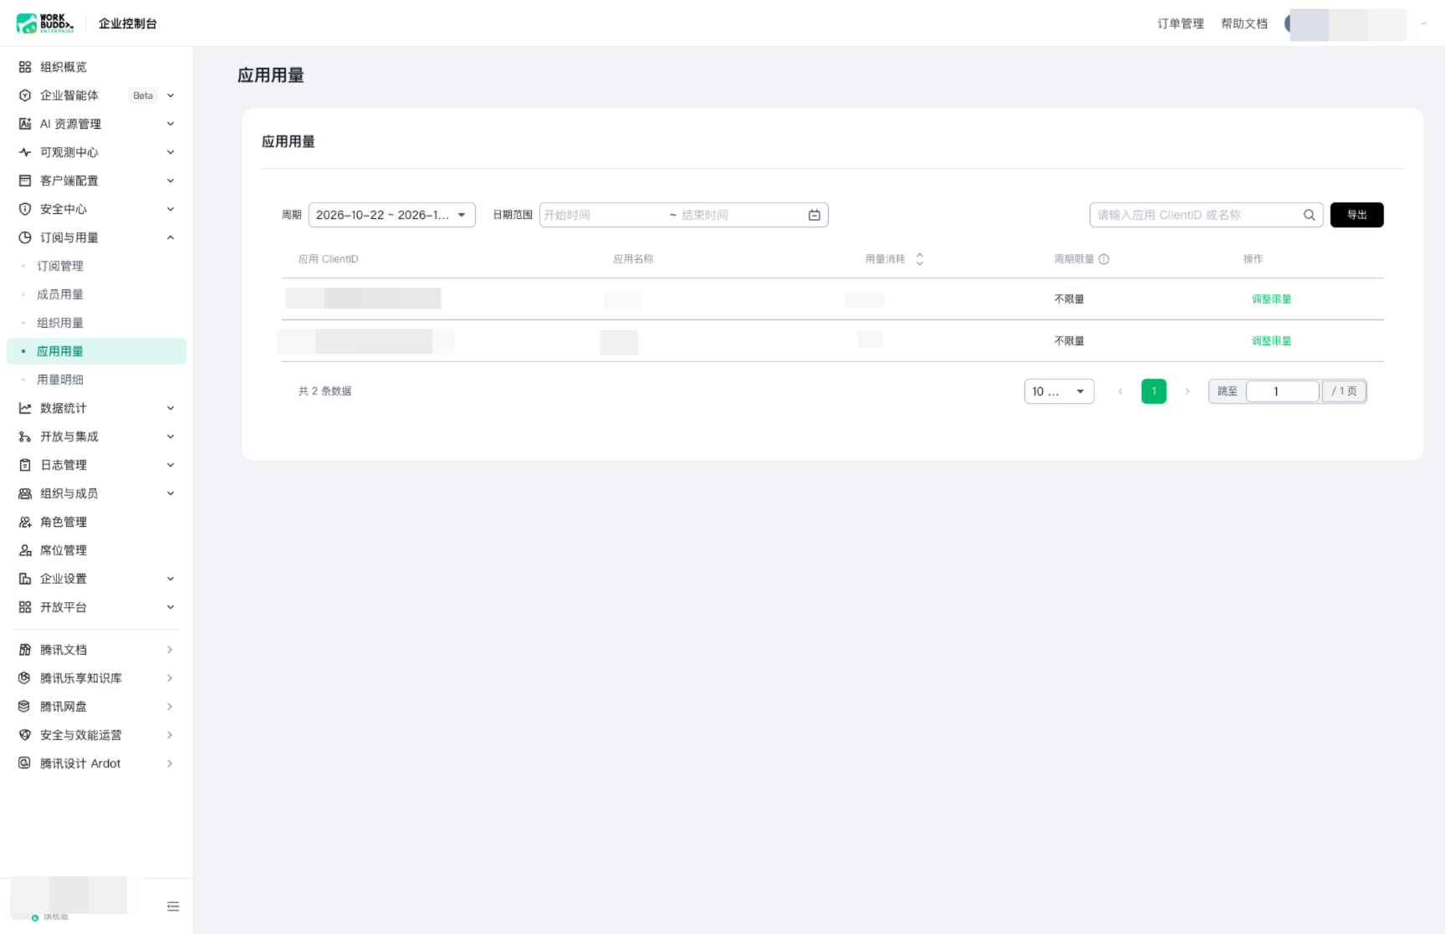Select page 1 in pagination

click(x=1153, y=391)
